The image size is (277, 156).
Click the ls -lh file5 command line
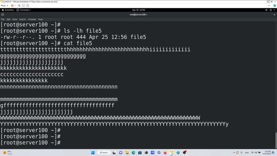pyautogui.click(x=51, y=31)
